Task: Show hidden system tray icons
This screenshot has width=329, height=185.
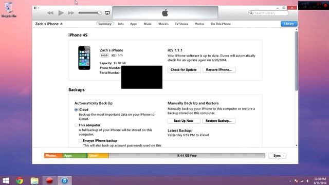Action: point(290,181)
